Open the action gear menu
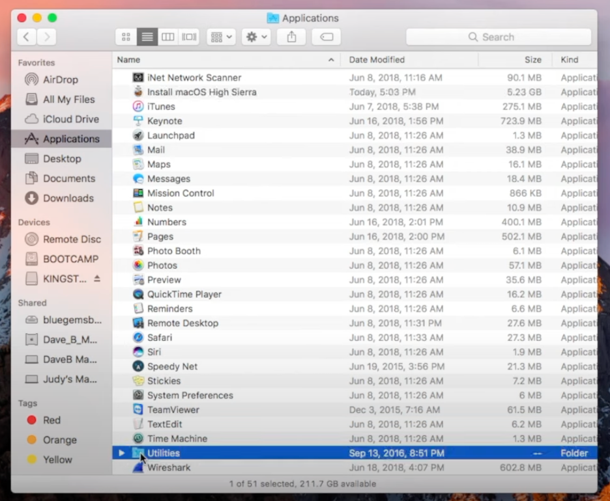This screenshot has width=610, height=501. point(256,37)
